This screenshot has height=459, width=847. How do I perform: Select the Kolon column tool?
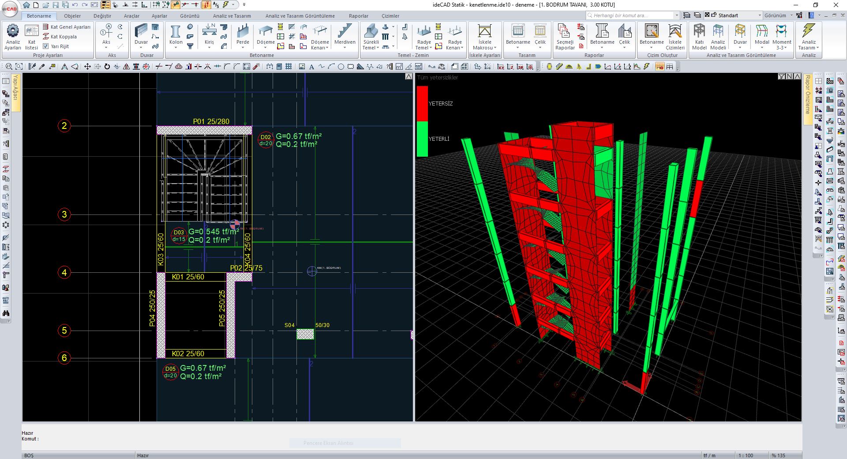coord(176,35)
